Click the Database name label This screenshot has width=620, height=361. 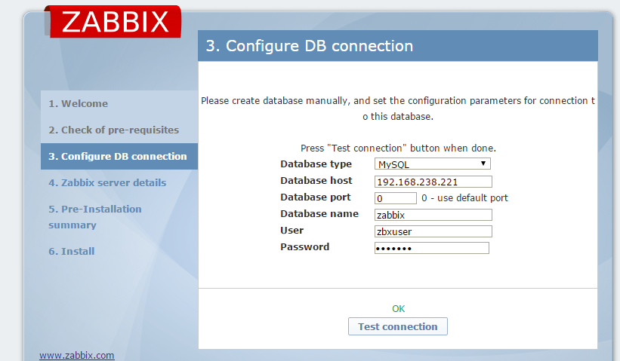click(x=319, y=213)
